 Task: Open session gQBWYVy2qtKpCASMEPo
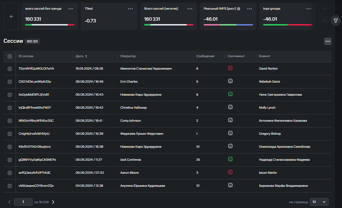(37, 159)
